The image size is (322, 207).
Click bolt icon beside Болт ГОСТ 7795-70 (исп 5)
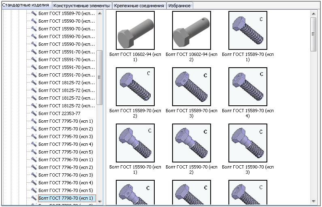pos(34,152)
